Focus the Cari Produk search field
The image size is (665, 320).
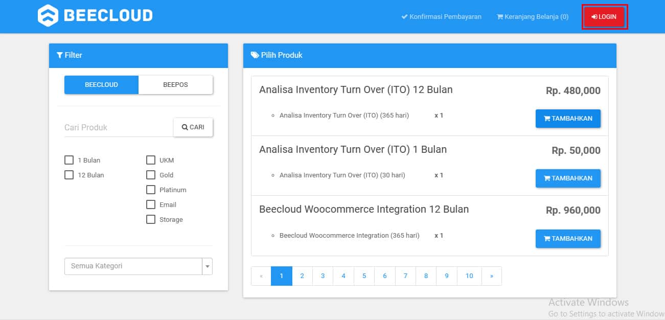coord(119,127)
